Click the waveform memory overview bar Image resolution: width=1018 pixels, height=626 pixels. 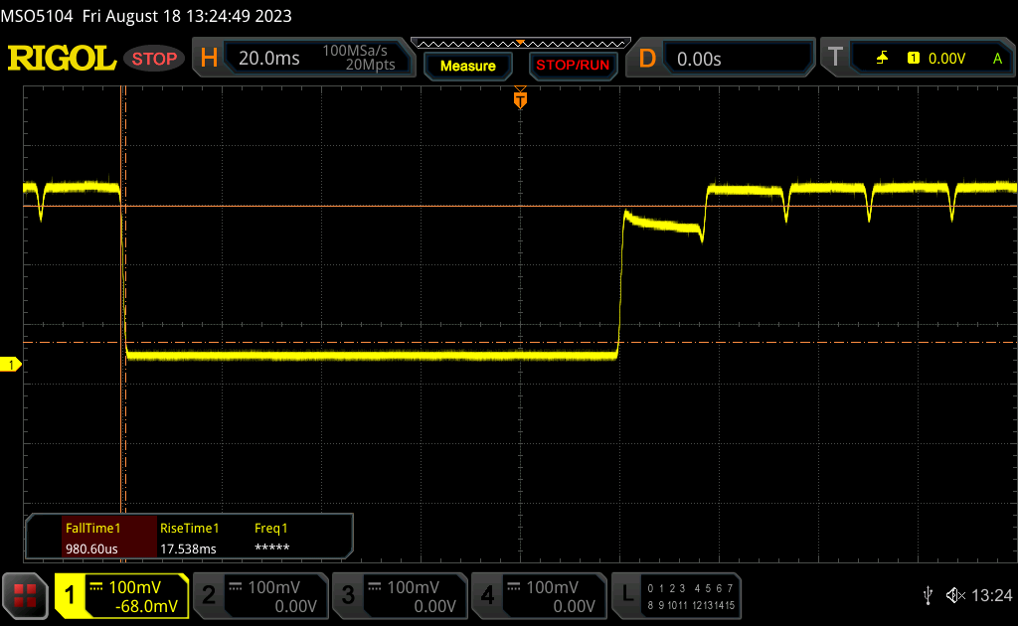coord(520,43)
